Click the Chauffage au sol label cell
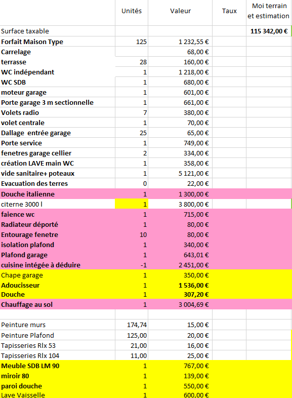 (x=58, y=304)
